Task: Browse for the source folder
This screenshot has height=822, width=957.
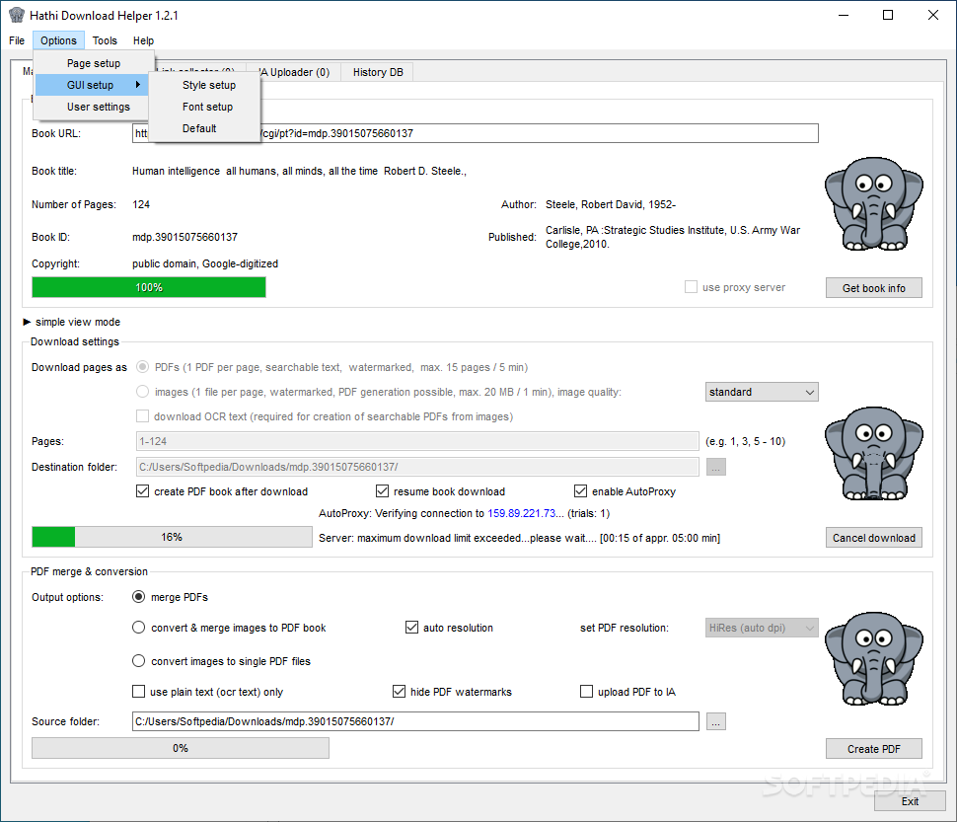Action: 716,721
